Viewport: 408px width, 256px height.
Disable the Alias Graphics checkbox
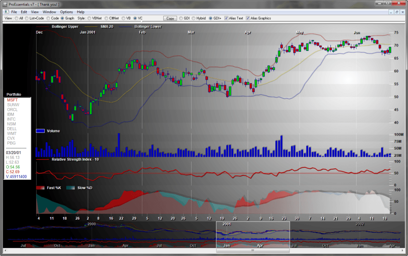point(248,19)
